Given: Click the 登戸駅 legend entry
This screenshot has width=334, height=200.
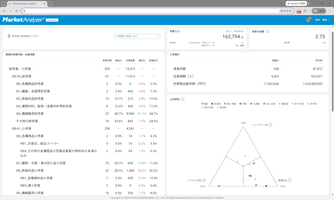Looking at the screenshot, I should (312, 104).
